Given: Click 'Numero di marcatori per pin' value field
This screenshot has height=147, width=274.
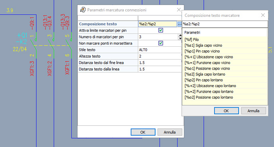Looking at the screenshot, I should click(158, 37).
